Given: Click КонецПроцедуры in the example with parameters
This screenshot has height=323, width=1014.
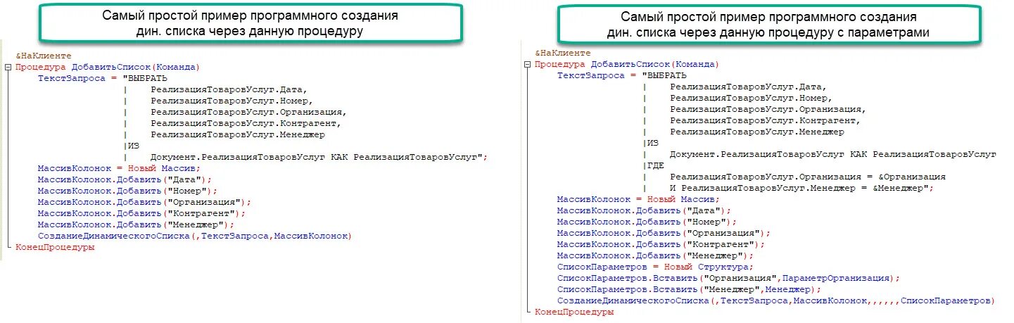Looking at the screenshot, I should pyautogui.click(x=574, y=312).
